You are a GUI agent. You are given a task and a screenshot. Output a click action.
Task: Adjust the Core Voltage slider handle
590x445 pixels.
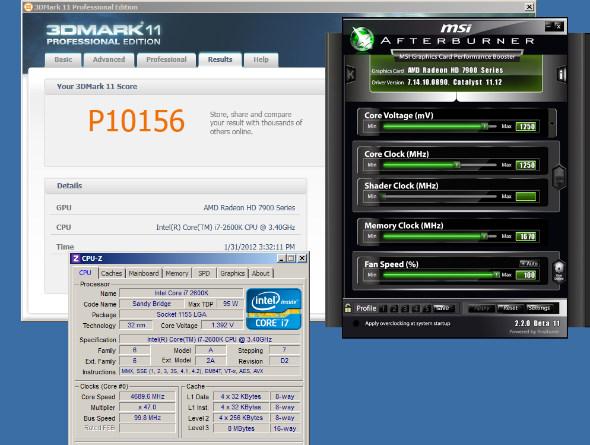pos(485,126)
